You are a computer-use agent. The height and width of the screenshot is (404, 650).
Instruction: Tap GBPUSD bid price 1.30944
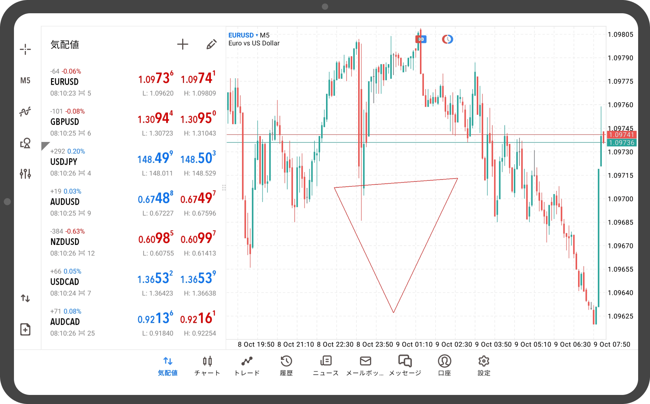click(x=155, y=118)
